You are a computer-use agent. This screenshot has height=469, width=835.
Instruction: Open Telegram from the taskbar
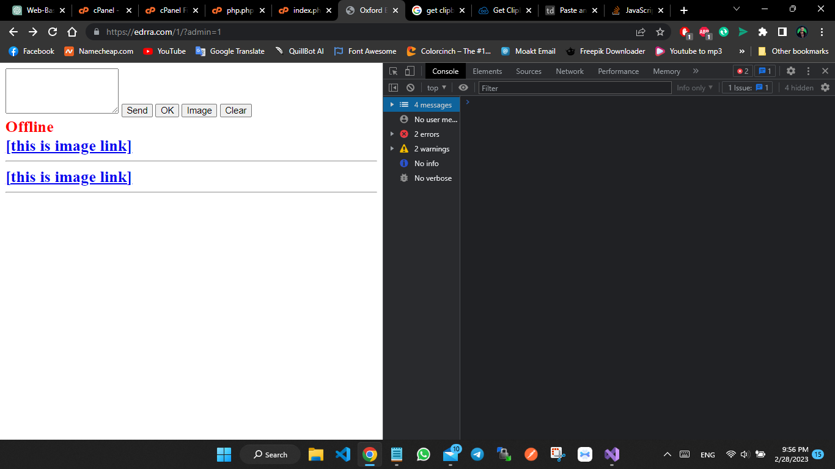click(x=477, y=454)
